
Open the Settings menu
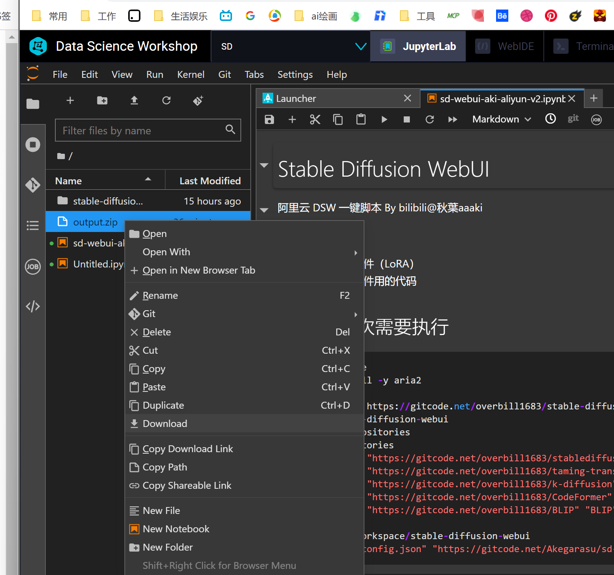[x=295, y=74]
